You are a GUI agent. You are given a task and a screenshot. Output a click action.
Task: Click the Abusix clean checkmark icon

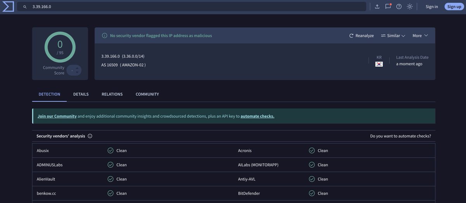[110, 150]
